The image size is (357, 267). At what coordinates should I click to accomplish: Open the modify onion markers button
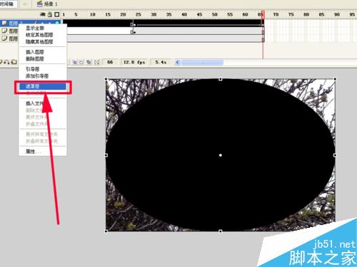click(97, 63)
